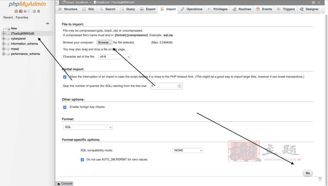Click page settings gear icon at top right
This screenshot has width=328, height=186.
click(x=313, y=3)
